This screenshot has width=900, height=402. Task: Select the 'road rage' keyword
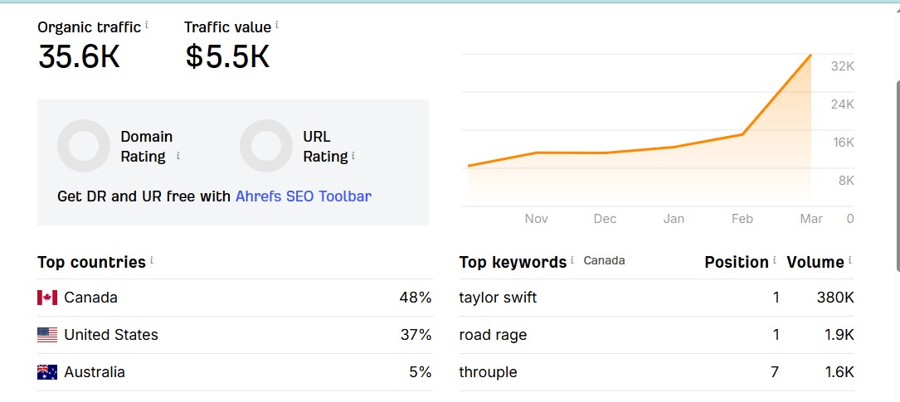point(493,335)
